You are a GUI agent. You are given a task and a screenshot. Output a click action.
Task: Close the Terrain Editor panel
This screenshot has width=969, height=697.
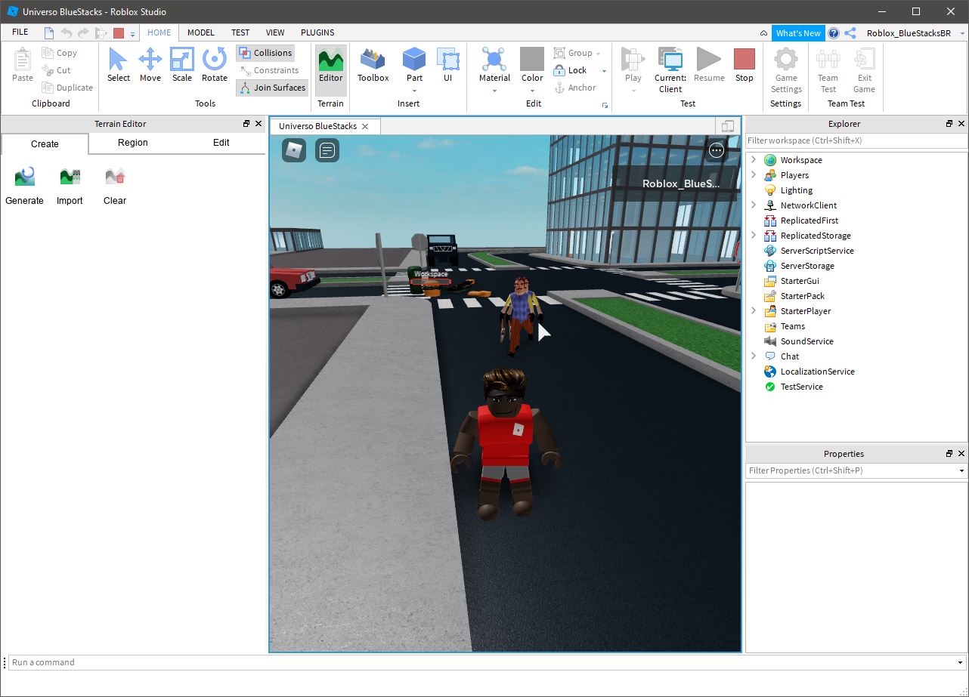(x=259, y=124)
